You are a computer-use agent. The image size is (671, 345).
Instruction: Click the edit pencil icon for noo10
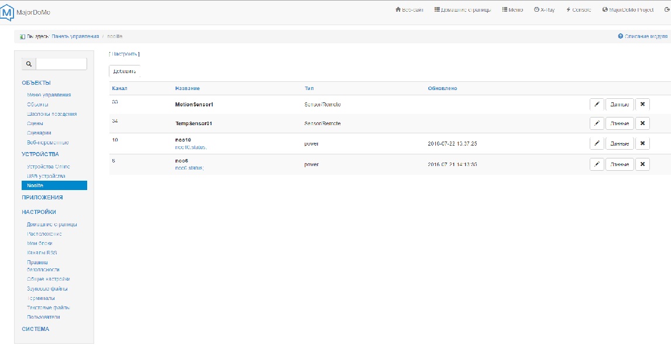[596, 143]
